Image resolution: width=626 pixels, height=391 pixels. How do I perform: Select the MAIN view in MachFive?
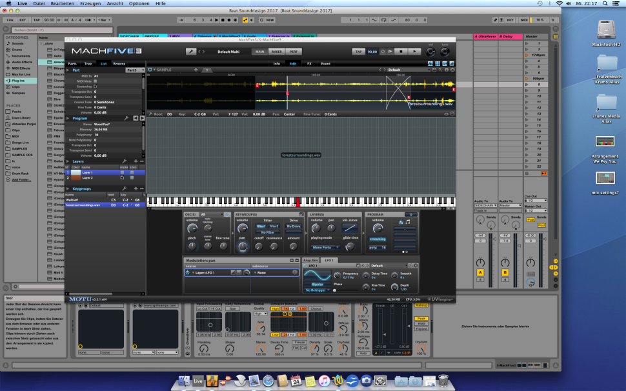click(x=260, y=52)
